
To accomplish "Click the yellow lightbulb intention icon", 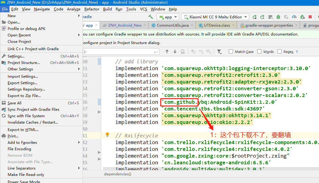I will [107, 135].
